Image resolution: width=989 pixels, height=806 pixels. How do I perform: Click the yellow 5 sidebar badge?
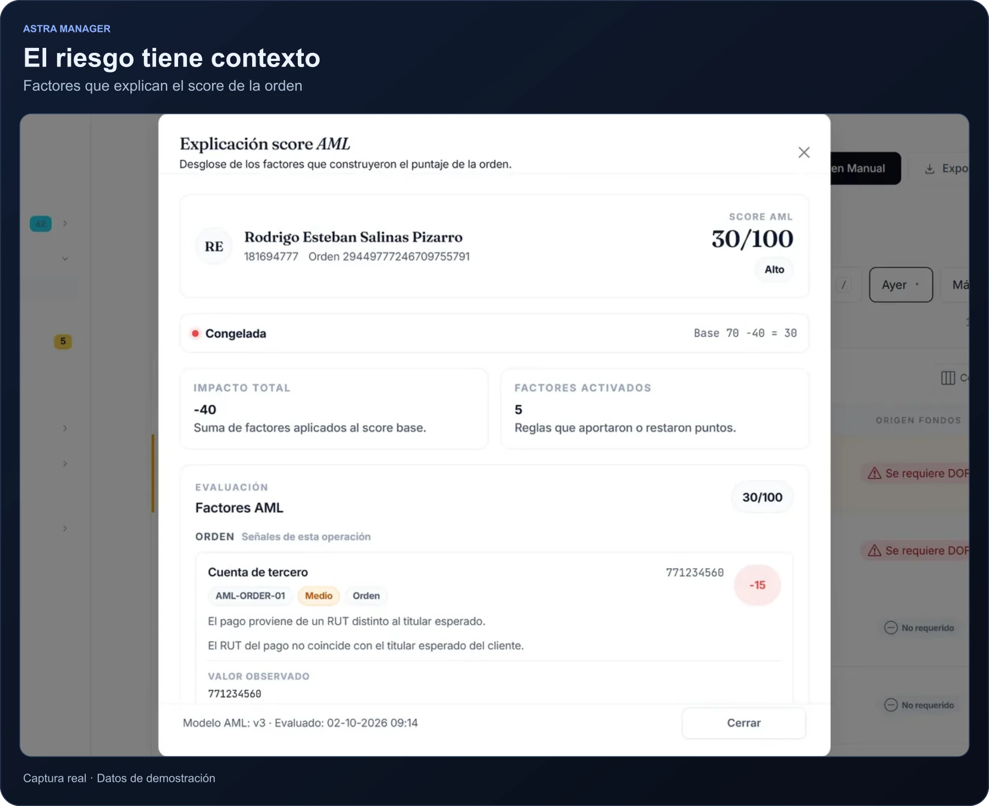pos(63,341)
